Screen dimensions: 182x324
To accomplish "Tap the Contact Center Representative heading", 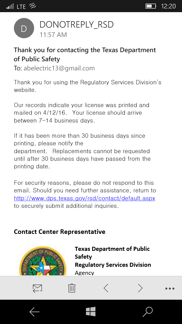I will [x=59, y=232].
